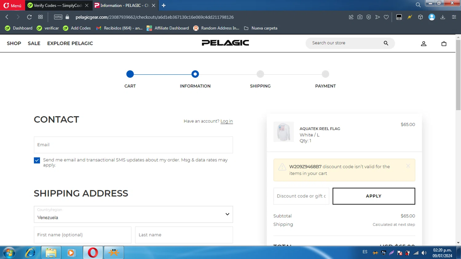
Task: Go to CART checkout step
Action: pos(130,74)
